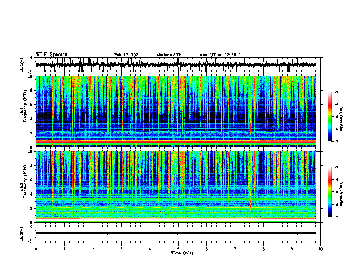This screenshot has height=279, width=361.
Task: Click the ch.2 "Frequency (kHz)" axis label
Action: (25, 181)
